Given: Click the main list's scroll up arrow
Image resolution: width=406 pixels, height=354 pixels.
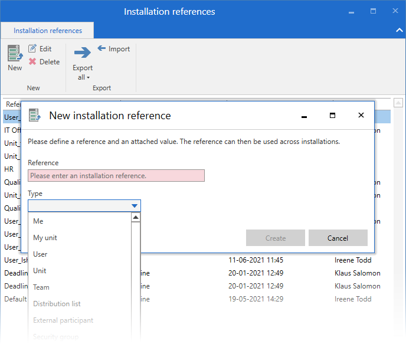Looking at the screenshot, I should tap(398, 103).
